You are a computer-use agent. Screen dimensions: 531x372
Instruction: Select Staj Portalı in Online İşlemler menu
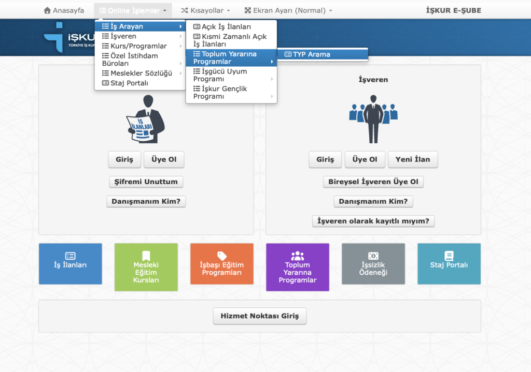(x=129, y=83)
